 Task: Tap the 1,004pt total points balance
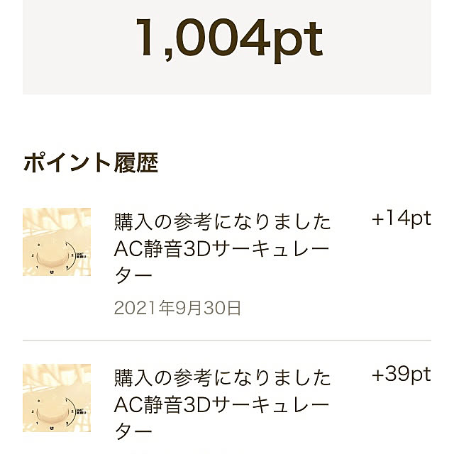(x=229, y=39)
